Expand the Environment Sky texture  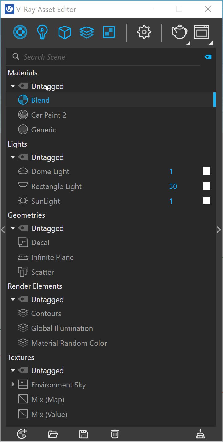point(13,385)
